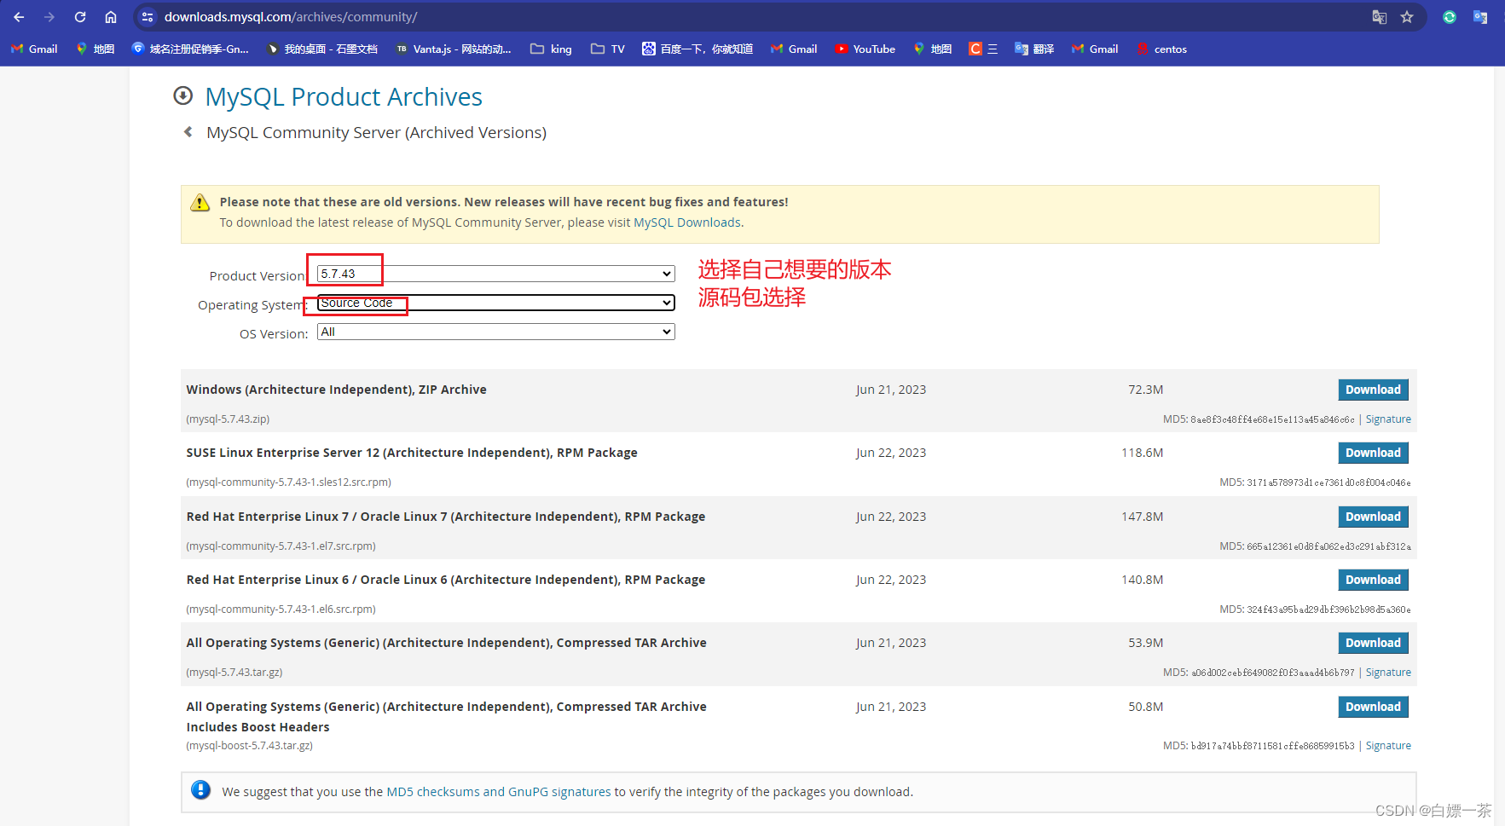Viewport: 1505px width, 826px height.
Task: Open the Vanta.js bookmark
Action: click(454, 49)
